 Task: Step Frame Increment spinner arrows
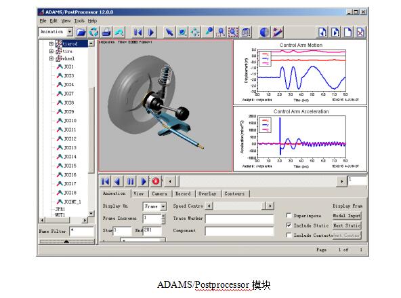pyautogui.click(x=164, y=219)
